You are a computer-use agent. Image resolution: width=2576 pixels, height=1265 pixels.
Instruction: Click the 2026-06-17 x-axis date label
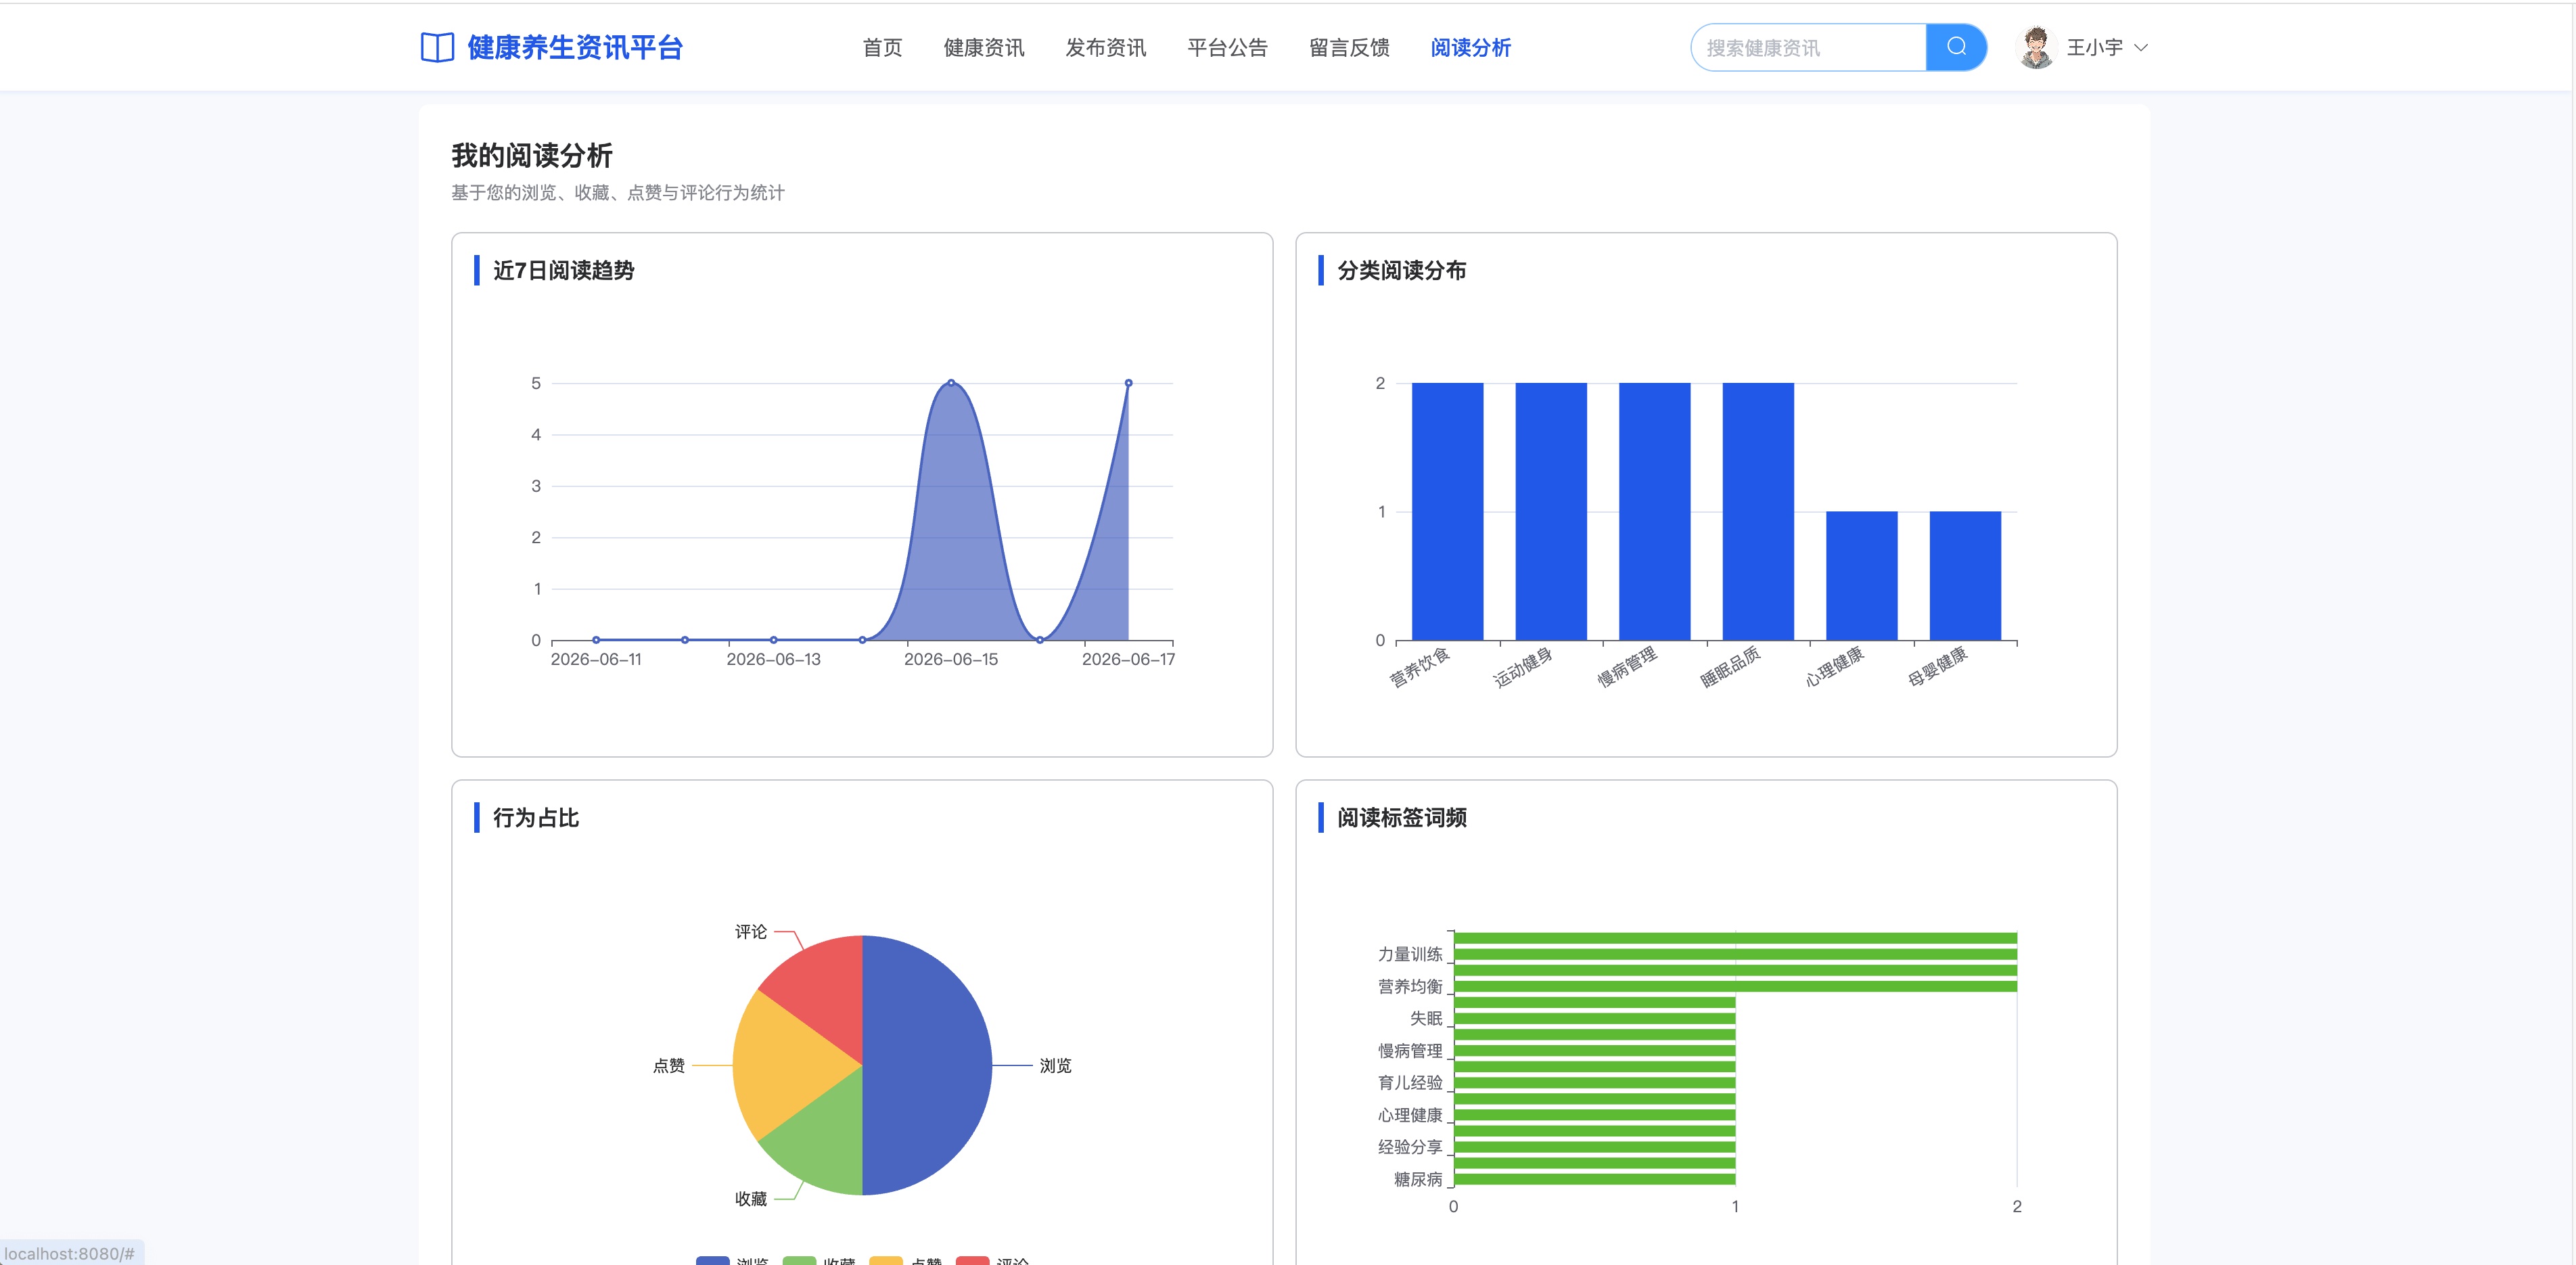[1128, 659]
